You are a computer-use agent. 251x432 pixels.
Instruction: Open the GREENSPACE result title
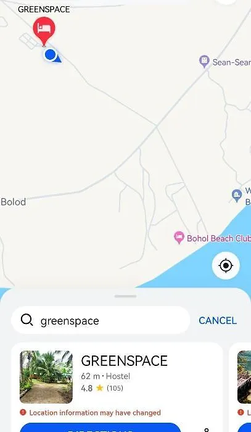coord(124,360)
